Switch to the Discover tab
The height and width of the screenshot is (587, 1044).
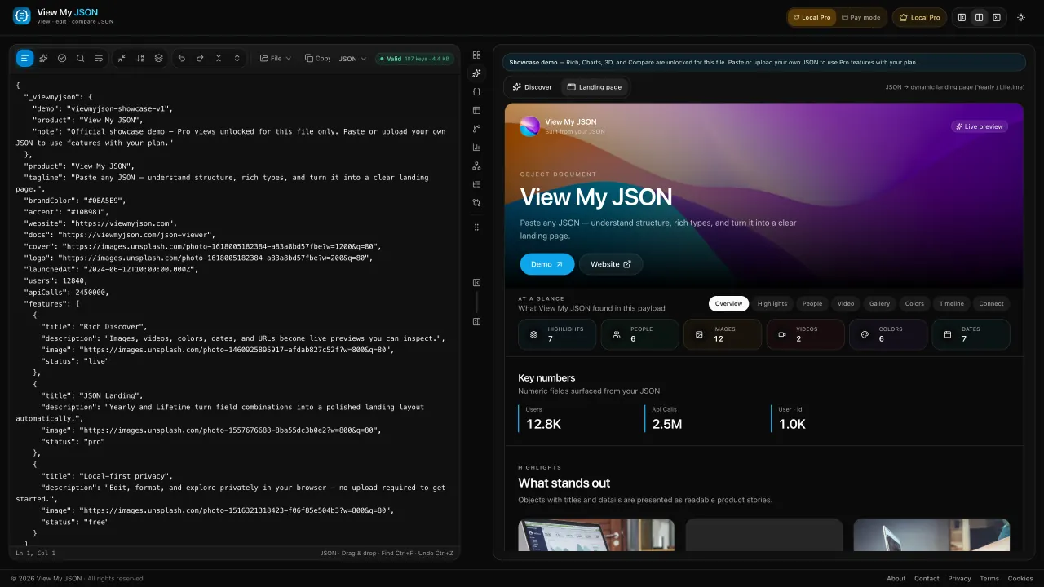point(532,87)
